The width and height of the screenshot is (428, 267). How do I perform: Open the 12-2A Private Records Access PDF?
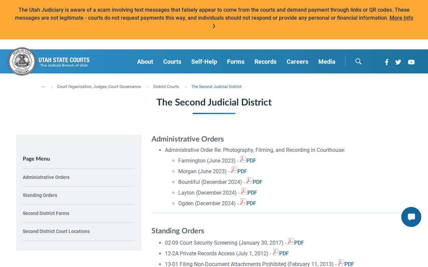pyautogui.click(x=281, y=253)
